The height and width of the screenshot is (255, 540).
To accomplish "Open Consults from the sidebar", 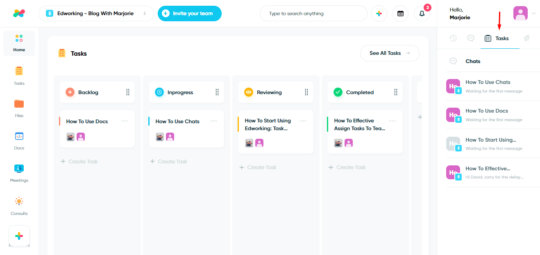I will (x=19, y=206).
